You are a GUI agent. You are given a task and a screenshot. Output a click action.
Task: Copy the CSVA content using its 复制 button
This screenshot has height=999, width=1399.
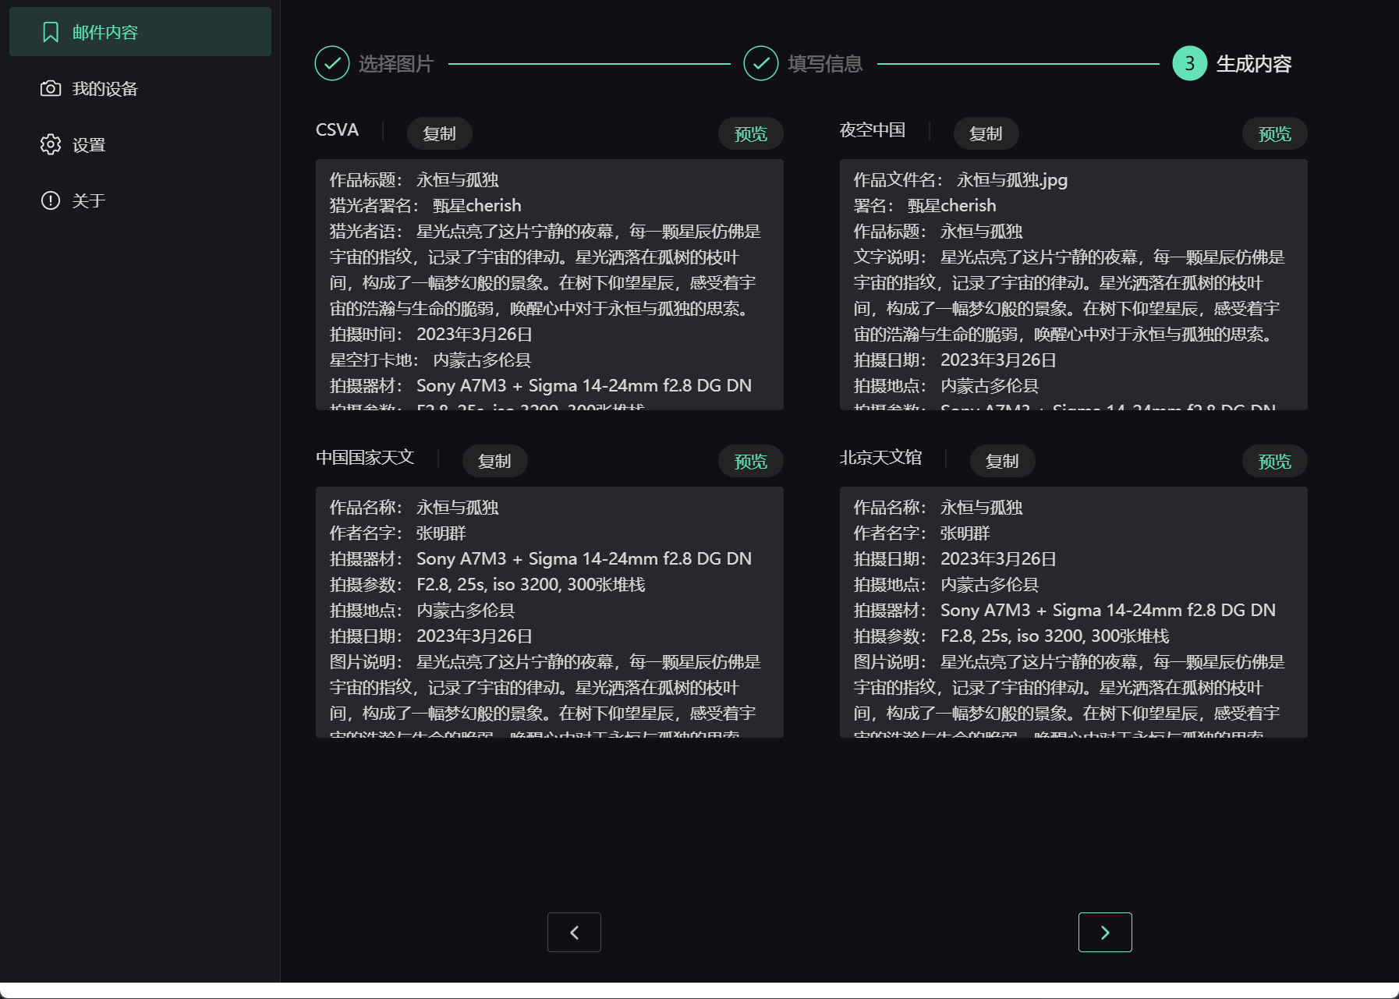coord(438,133)
